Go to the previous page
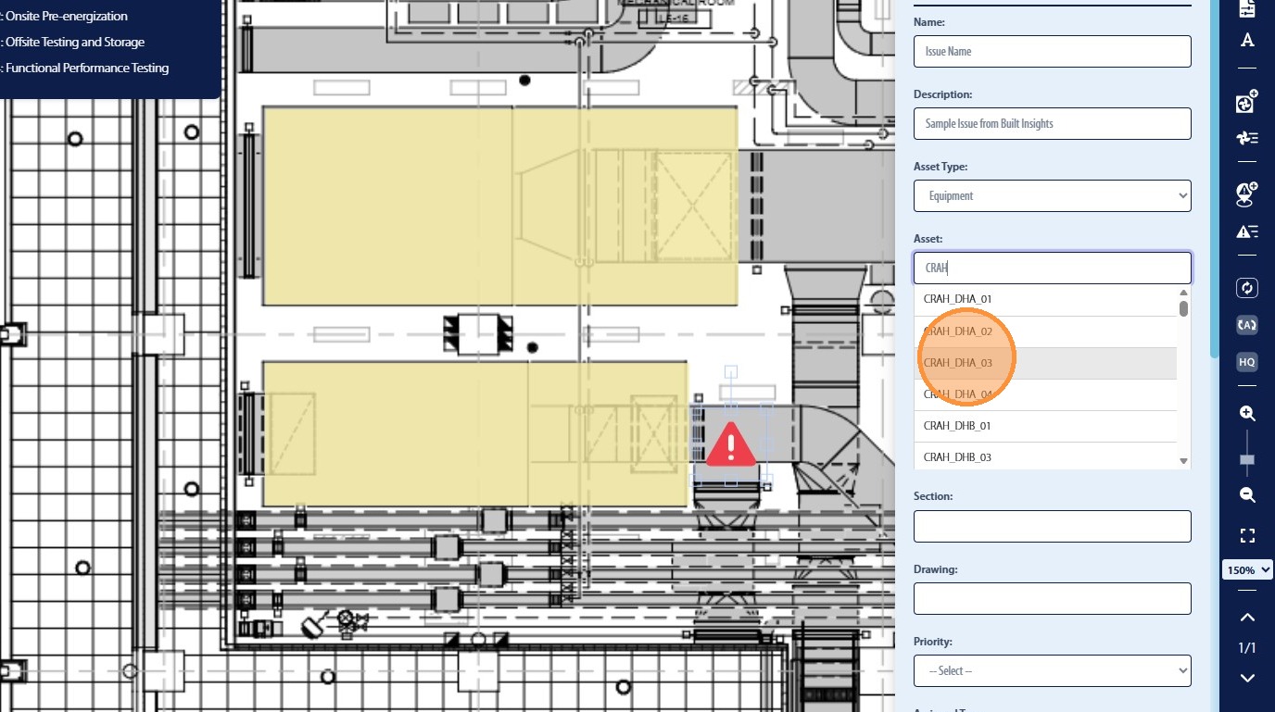Image resolution: width=1275 pixels, height=712 pixels. click(1247, 618)
